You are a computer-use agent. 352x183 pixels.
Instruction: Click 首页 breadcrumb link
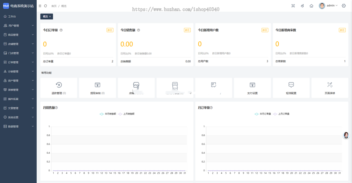(54, 6)
